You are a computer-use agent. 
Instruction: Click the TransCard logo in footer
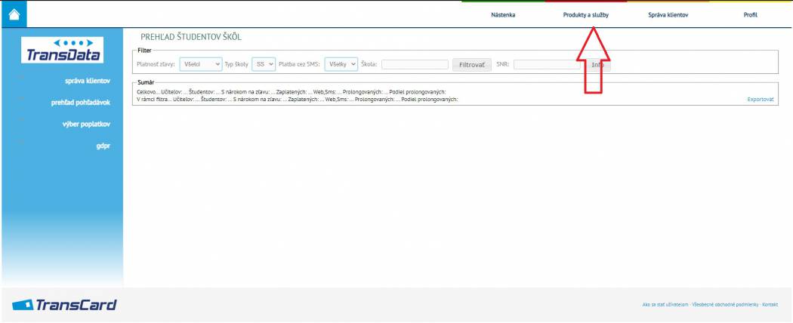tap(65, 305)
